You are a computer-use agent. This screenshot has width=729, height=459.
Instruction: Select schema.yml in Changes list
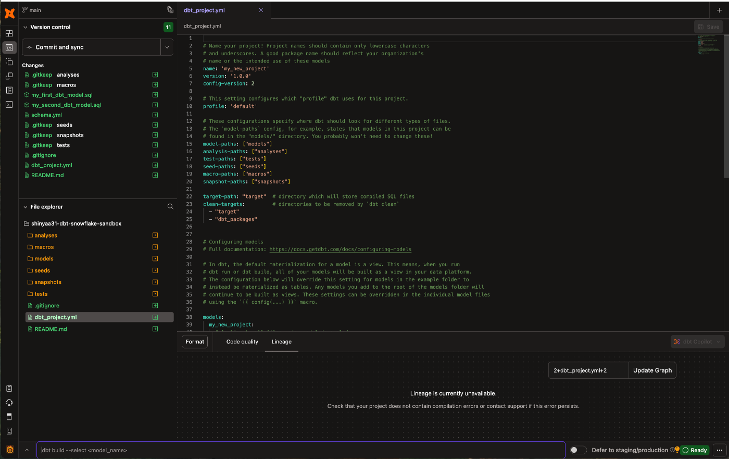[46, 115]
